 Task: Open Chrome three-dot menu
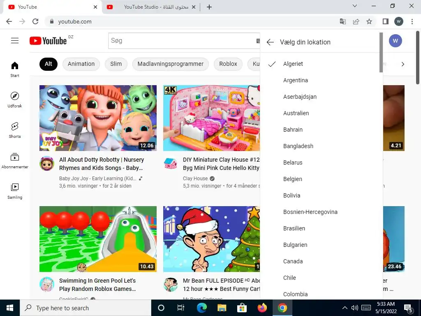pyautogui.click(x=412, y=21)
